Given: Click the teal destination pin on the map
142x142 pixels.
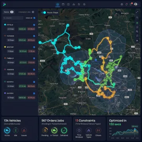Looking at the screenshot, I should pyautogui.click(x=114, y=84).
